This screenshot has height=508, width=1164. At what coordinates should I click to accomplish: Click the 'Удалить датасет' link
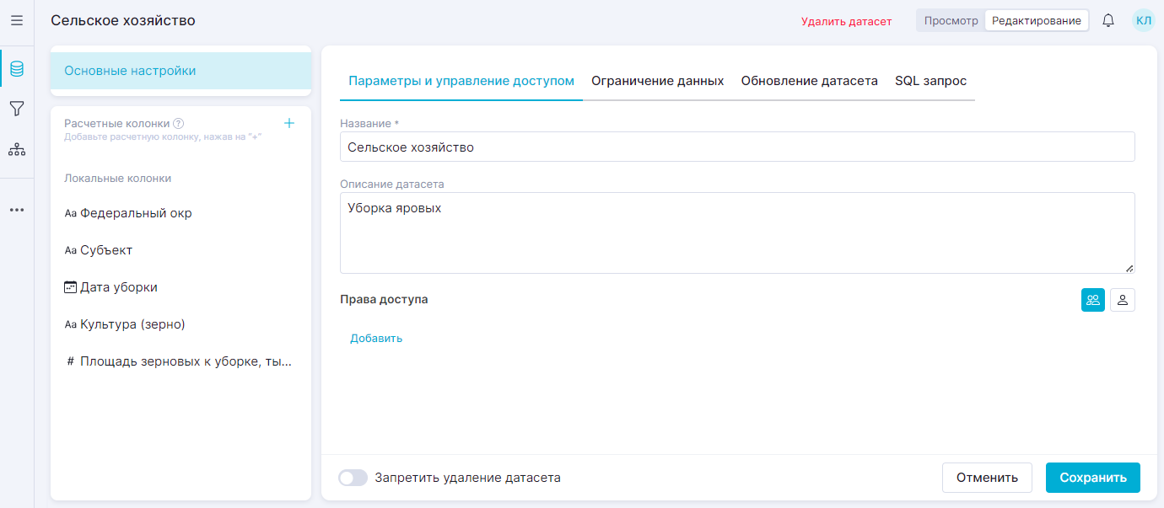(x=846, y=21)
